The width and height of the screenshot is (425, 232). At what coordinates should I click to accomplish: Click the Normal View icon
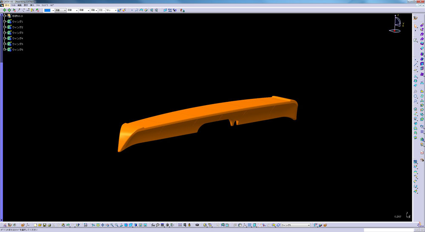[x=121, y=225]
